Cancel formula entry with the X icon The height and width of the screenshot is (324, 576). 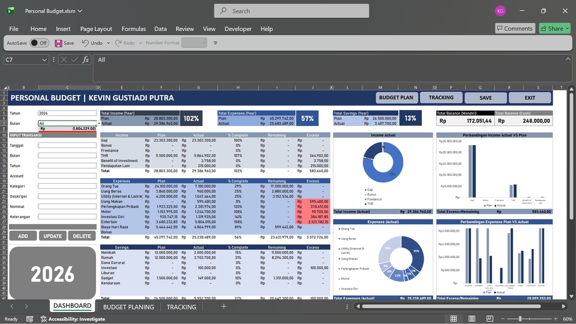click(64, 59)
